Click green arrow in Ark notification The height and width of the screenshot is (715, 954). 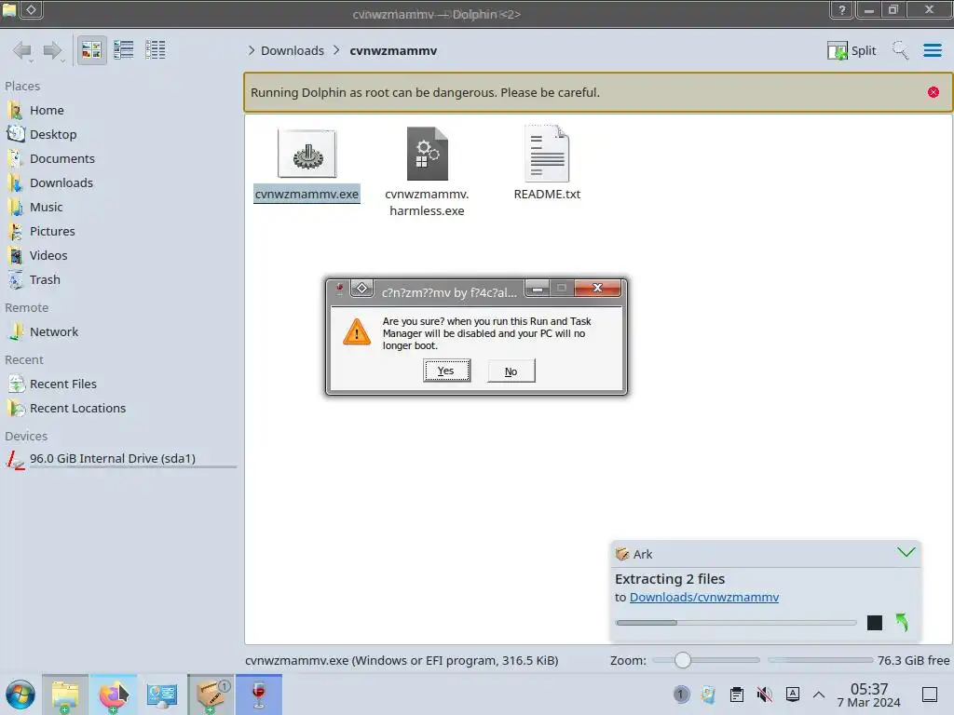[902, 622]
